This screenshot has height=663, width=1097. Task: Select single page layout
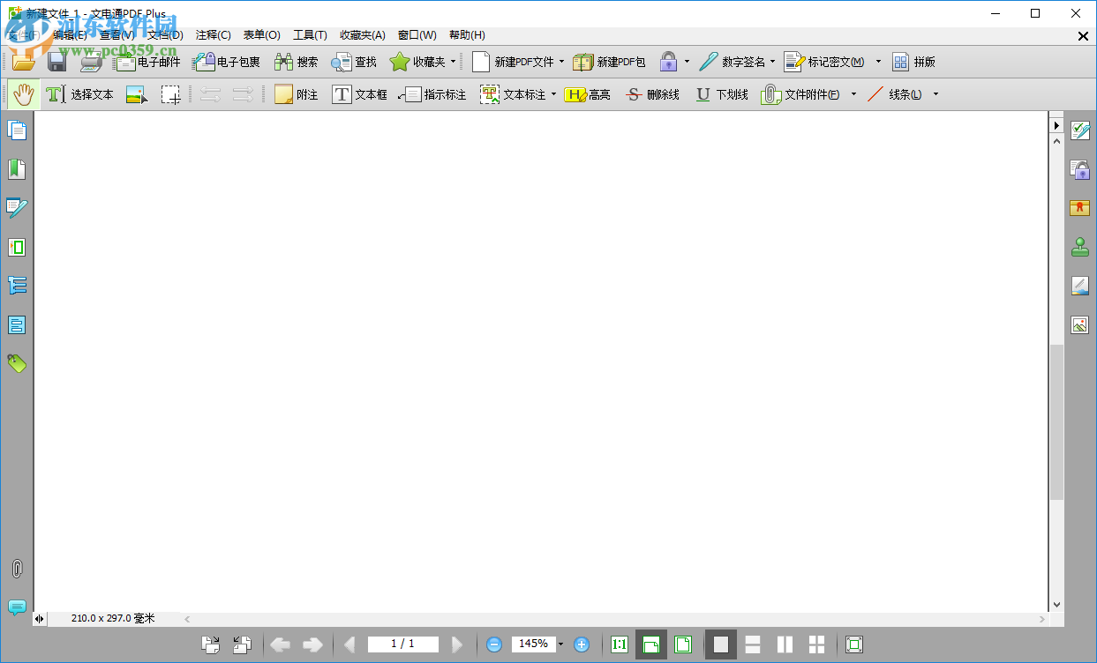tap(720, 644)
